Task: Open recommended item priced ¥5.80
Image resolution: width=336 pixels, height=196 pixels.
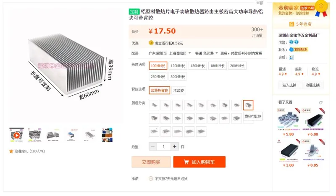Action: pyautogui.click(x=289, y=123)
